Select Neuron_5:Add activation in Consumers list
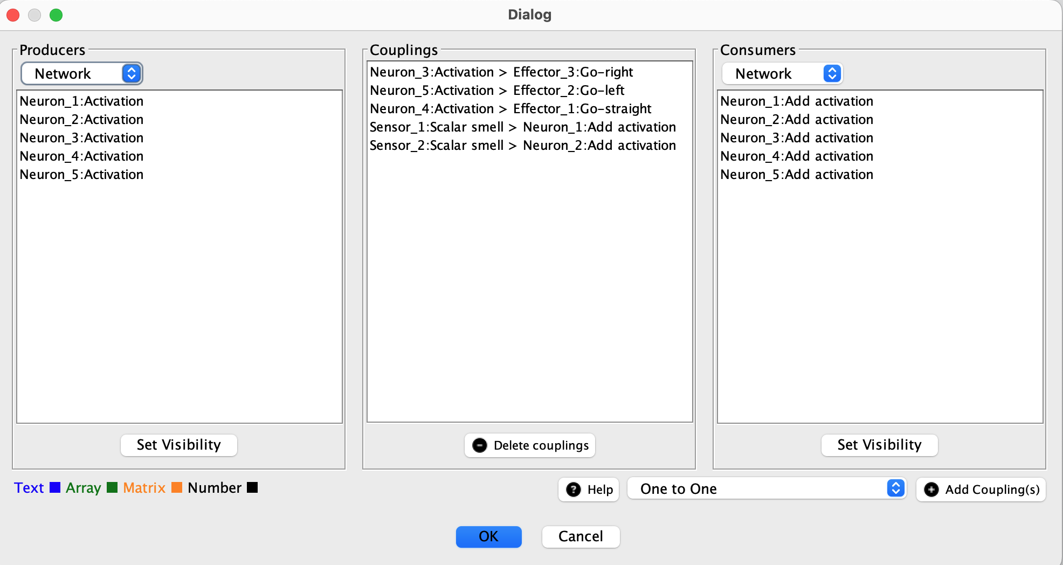The image size is (1063, 565). click(797, 175)
